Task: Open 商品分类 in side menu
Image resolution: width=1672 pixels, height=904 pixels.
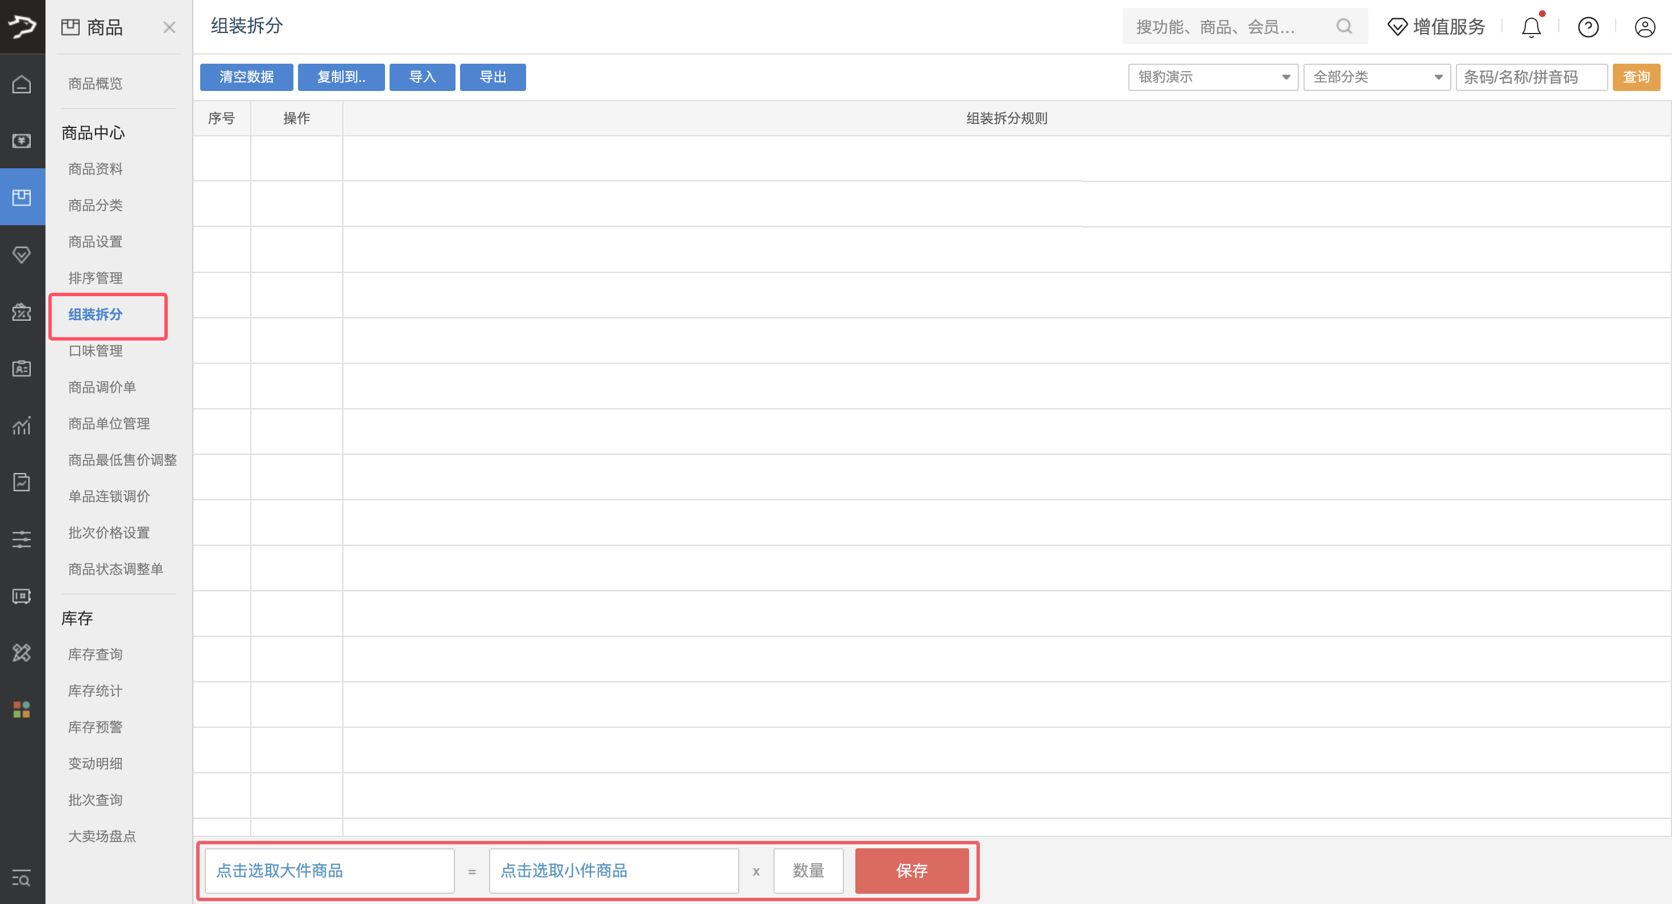Action: point(96,206)
